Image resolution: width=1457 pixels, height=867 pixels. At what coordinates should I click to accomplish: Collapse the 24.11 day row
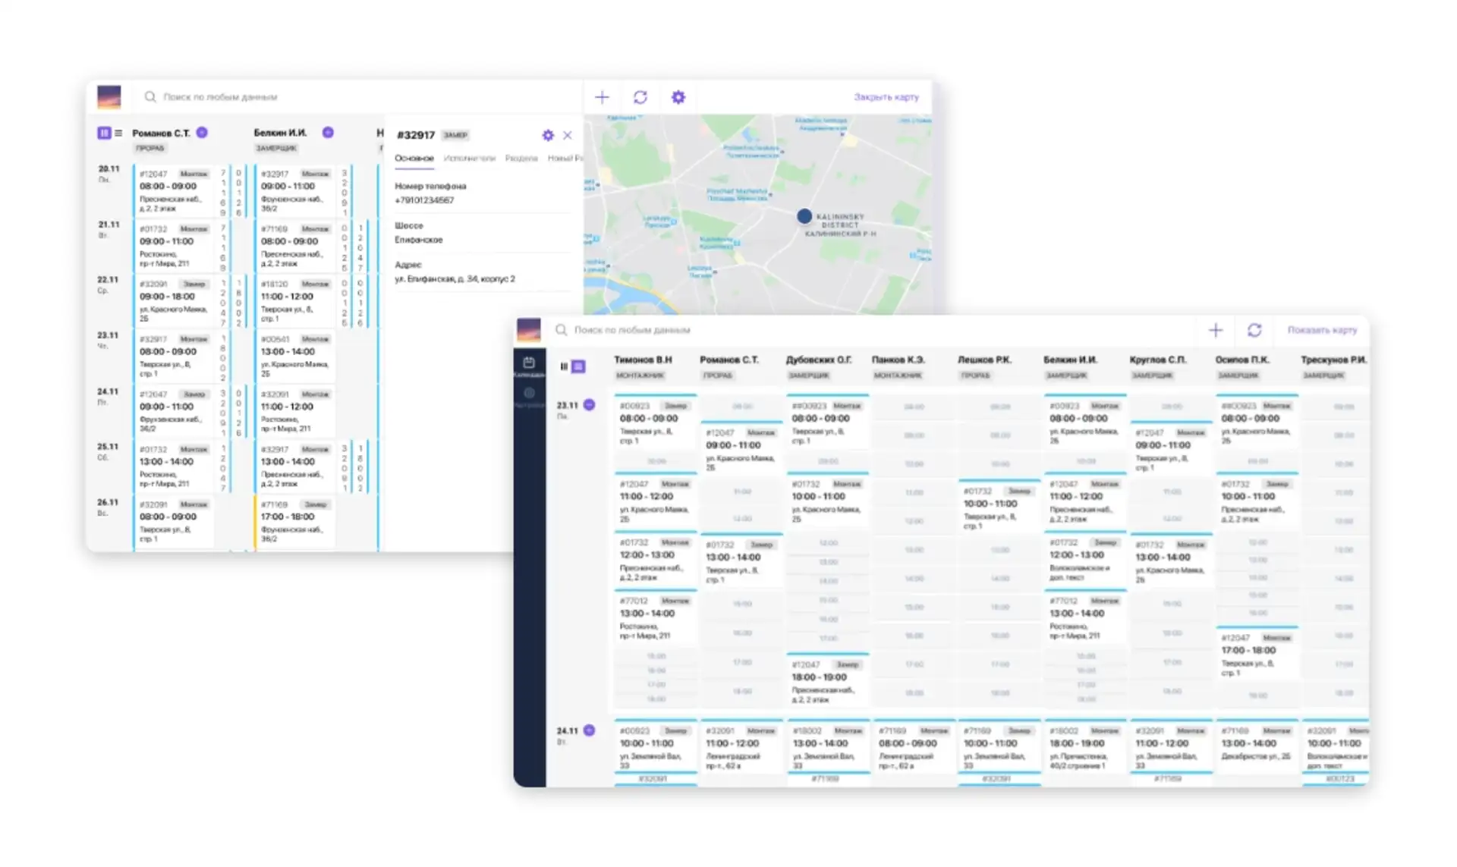(589, 730)
